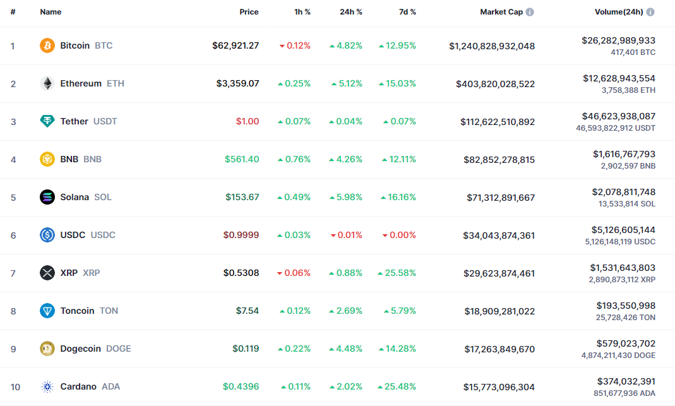The width and height of the screenshot is (675, 406).
Task: Click the Tether coin icon
Action: click(x=47, y=121)
